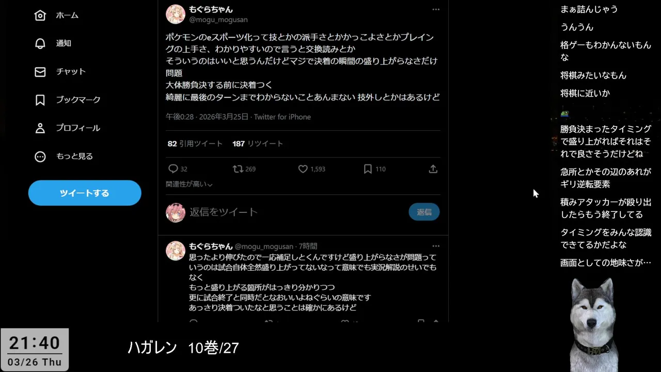Like the tweet with heart icon 1,593
Viewport: 661px width, 372px height.
(303, 169)
